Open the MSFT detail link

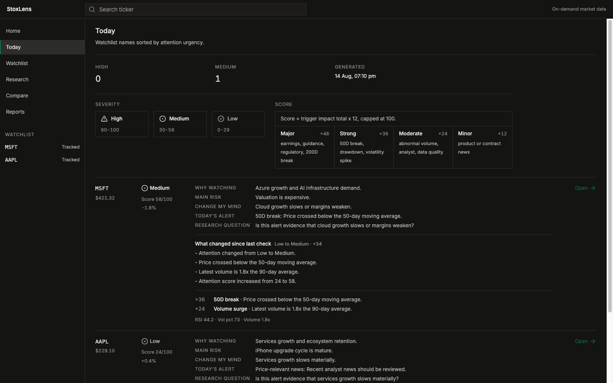point(585,188)
